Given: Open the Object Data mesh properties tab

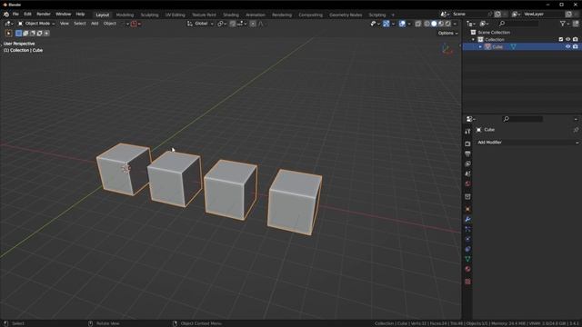Looking at the screenshot, I should (467, 259).
